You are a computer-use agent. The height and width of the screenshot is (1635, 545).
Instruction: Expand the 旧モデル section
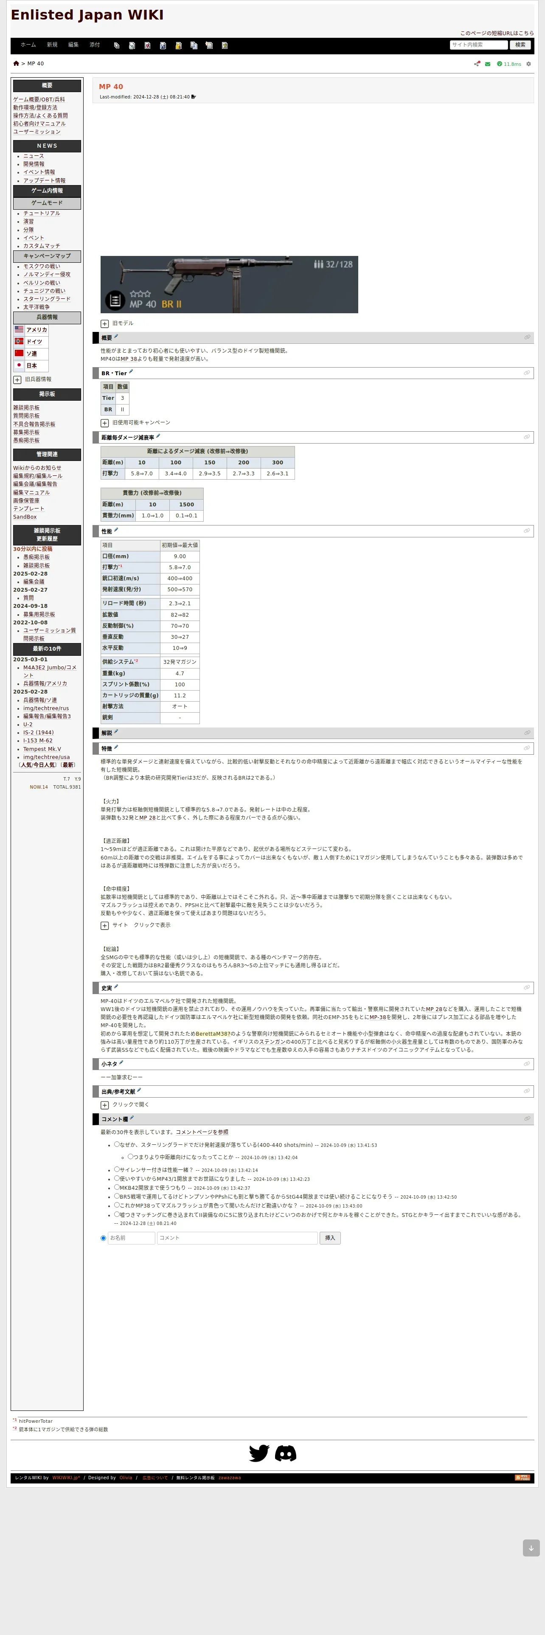[x=105, y=324]
